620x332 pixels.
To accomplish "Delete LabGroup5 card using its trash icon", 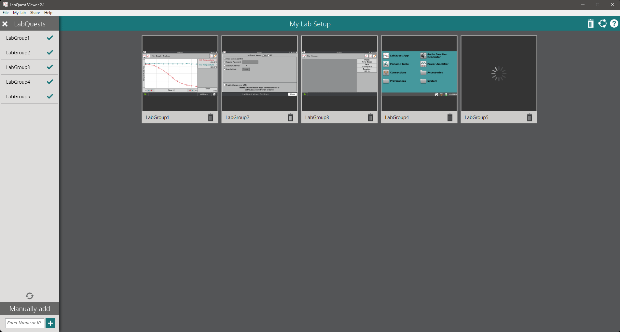I will click(x=530, y=118).
